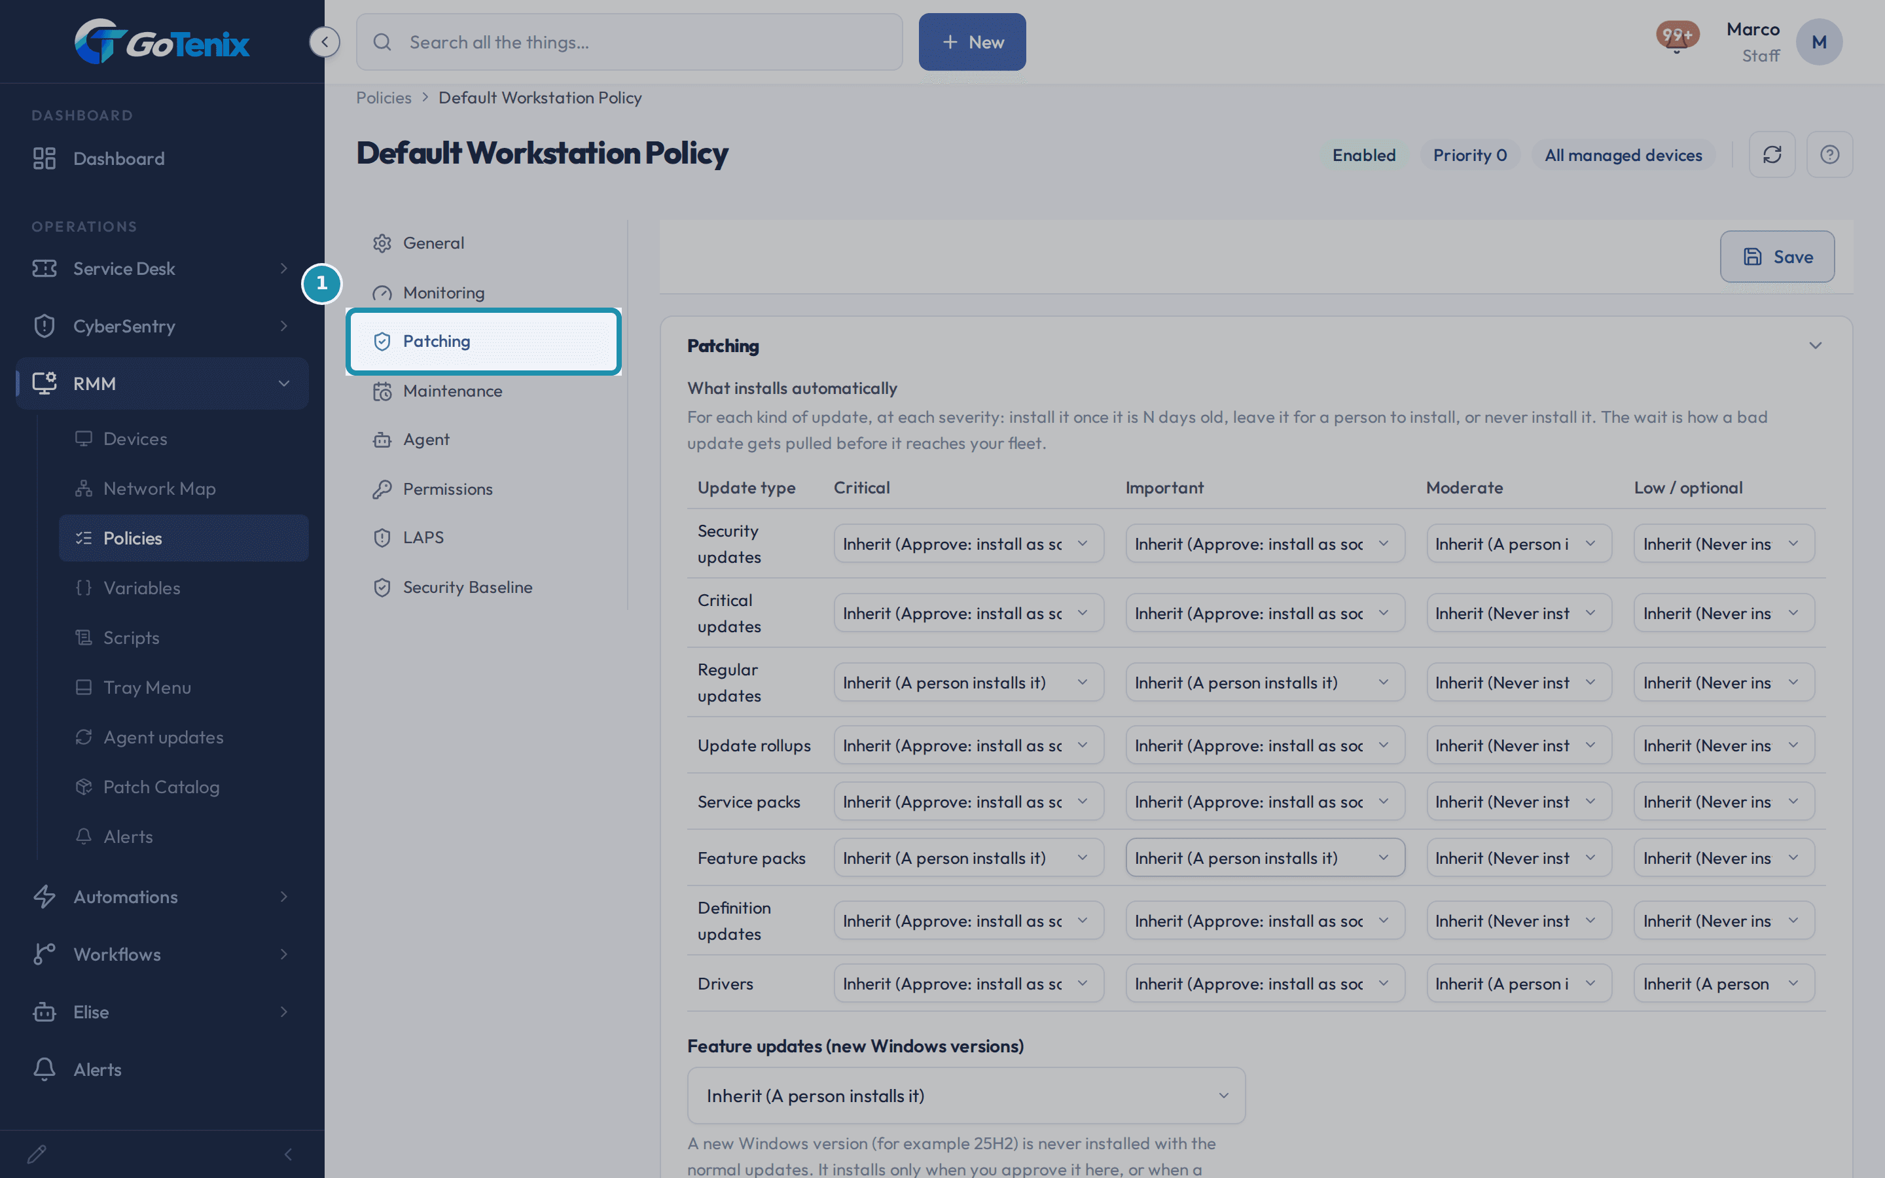
Task: Open Feature updates Inherit dropdown
Action: point(966,1096)
